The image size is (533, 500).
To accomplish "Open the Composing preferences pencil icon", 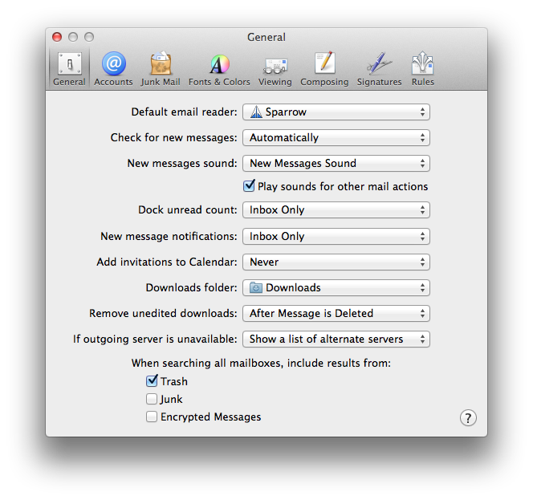I will tap(324, 63).
